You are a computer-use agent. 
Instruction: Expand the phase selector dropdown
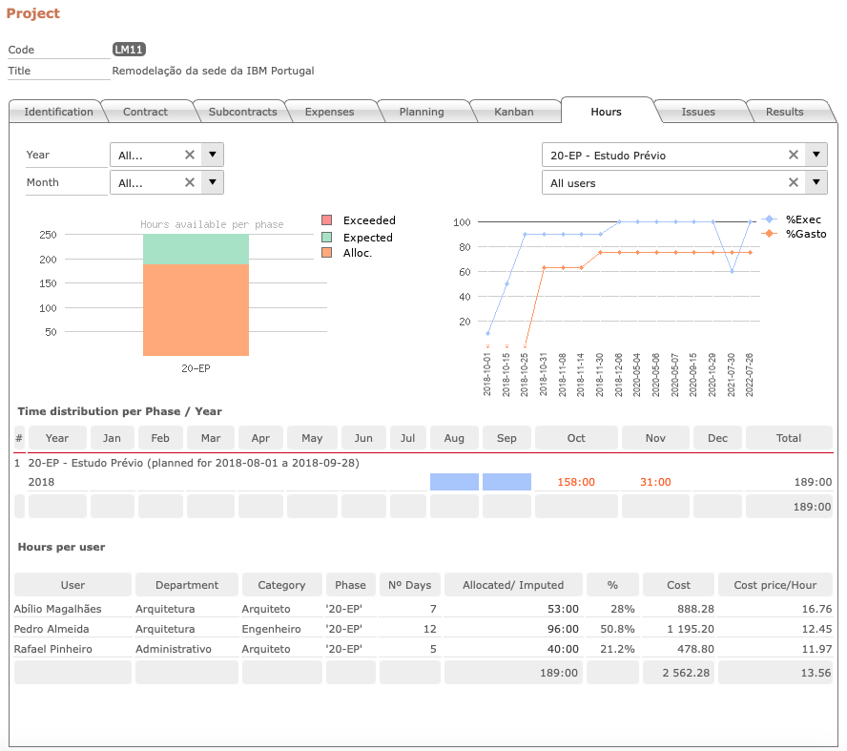[816, 155]
